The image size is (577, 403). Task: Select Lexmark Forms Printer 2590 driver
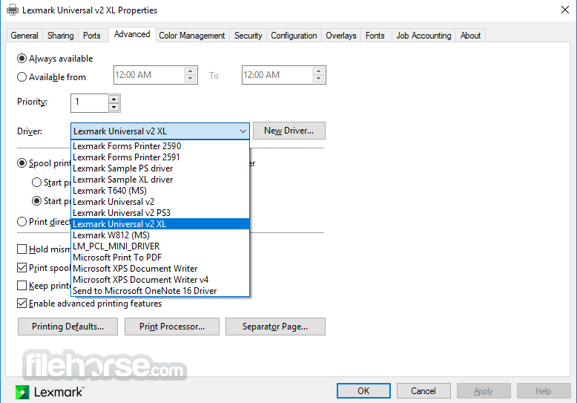point(160,146)
